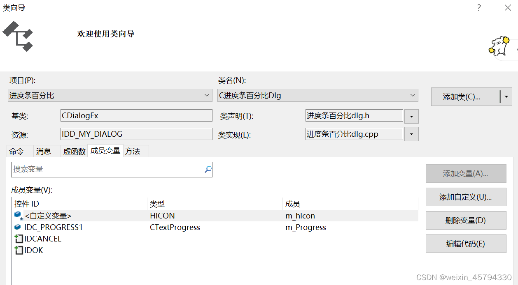Click the magnifier icon in 搜索变量 box

[208, 169]
